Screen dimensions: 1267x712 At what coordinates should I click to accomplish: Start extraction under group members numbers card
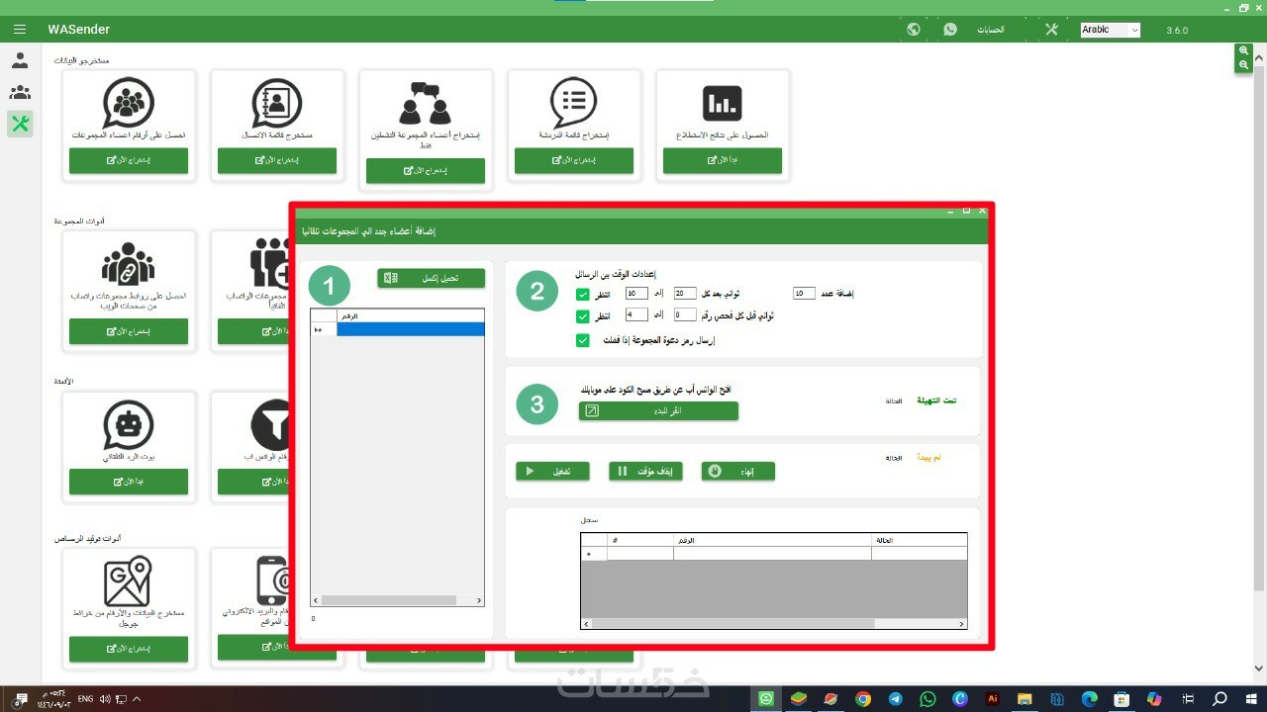tap(129, 160)
